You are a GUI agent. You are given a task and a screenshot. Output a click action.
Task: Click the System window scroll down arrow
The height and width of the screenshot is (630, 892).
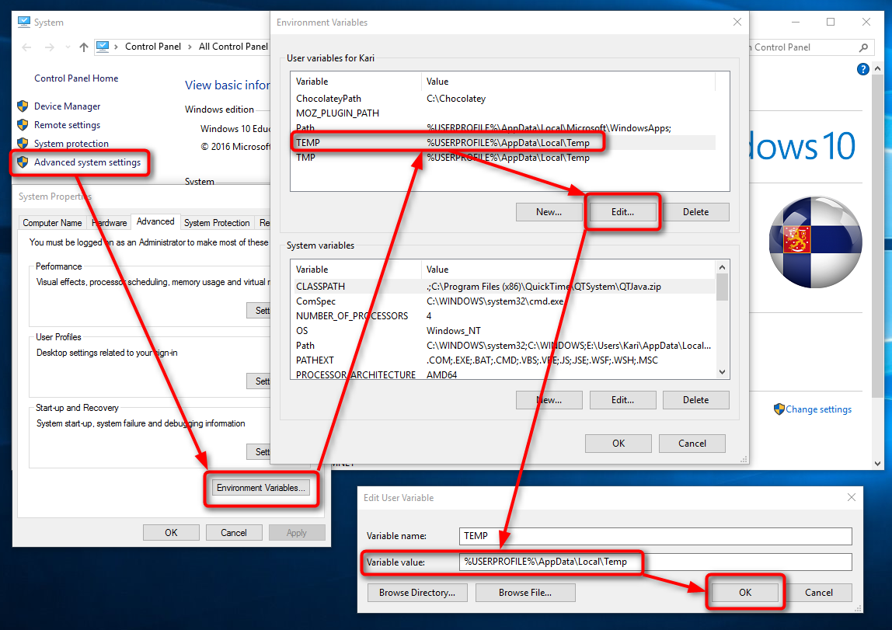[x=878, y=464]
